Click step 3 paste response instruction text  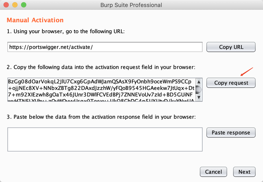point(101,117)
